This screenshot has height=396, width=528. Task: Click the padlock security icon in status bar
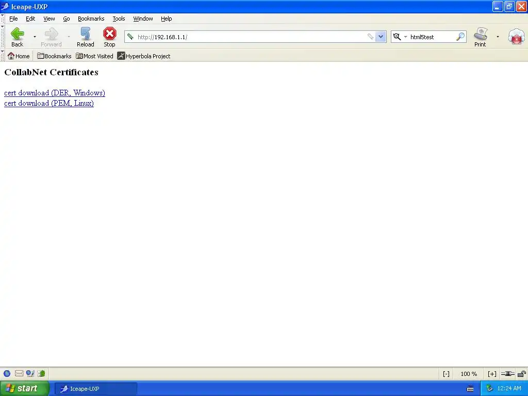(522, 373)
